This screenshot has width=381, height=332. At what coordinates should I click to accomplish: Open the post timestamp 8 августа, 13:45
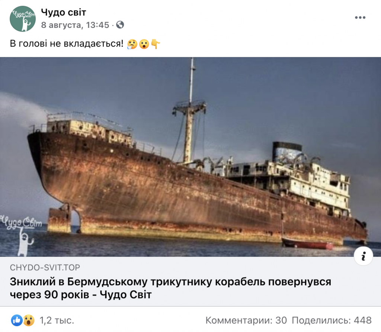(x=75, y=25)
